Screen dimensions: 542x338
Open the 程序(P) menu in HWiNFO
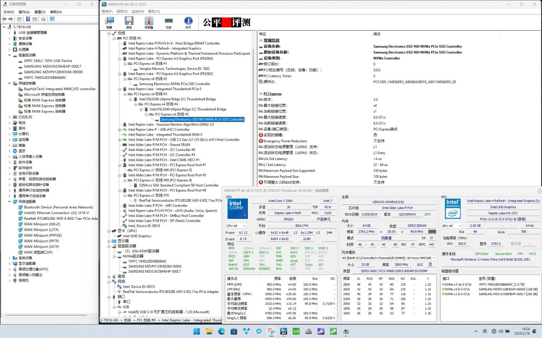pos(107,11)
